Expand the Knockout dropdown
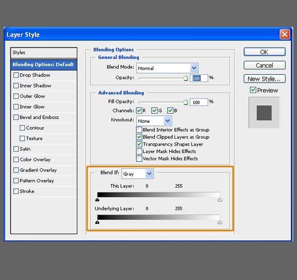The height and width of the screenshot is (280, 297). click(154, 121)
